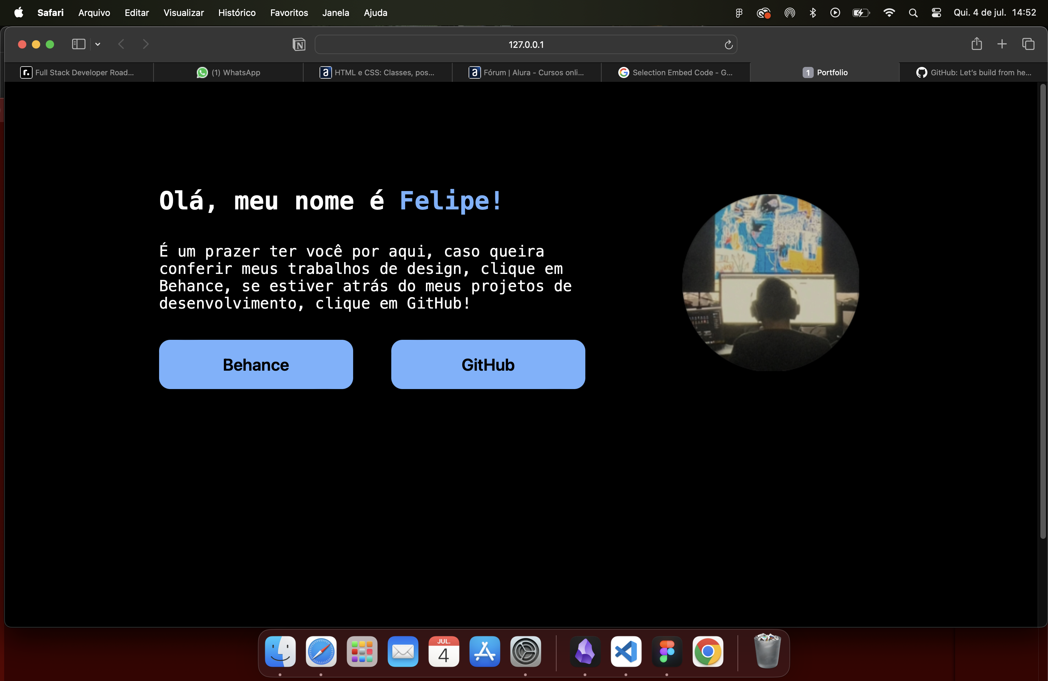Open the Safari menu
1048x681 pixels.
click(50, 12)
